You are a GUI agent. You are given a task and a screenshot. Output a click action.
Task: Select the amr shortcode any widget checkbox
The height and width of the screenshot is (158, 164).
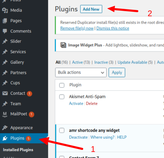[62, 130]
